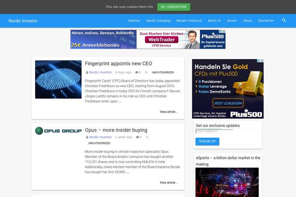Open UNCATEGORIZED category on Opus article
The image size is (296, 197).
[99, 143]
